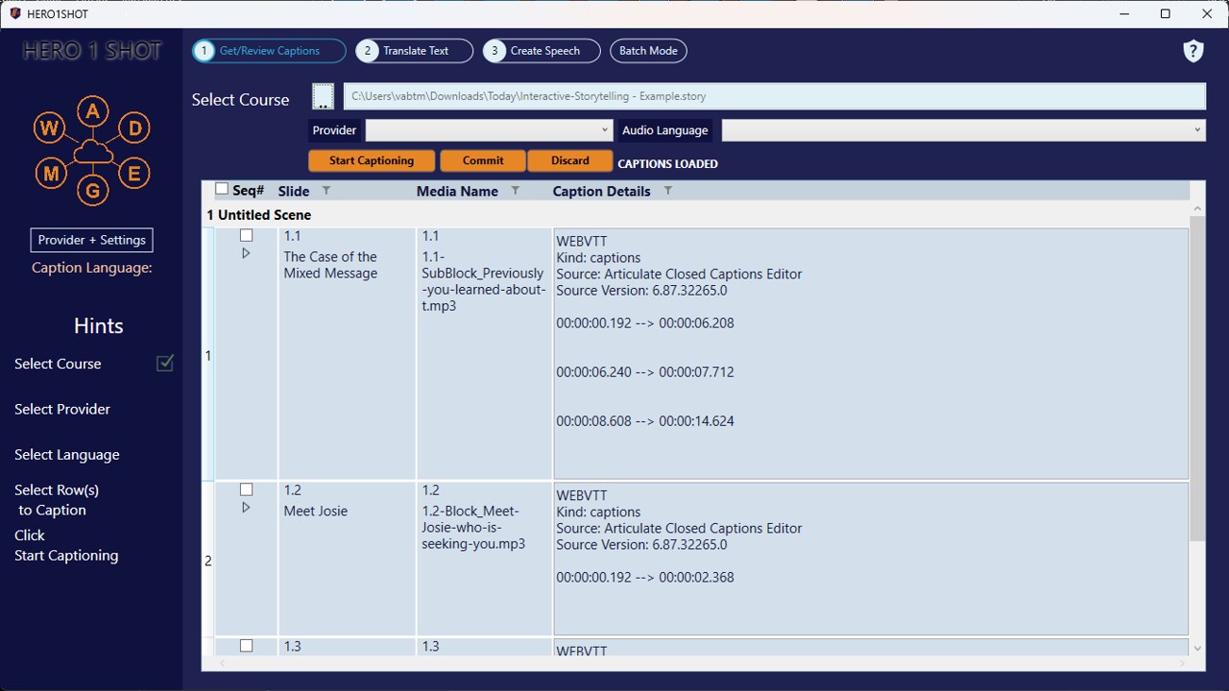Check the box for slide 1.1
This screenshot has height=691, width=1229.
click(246, 235)
